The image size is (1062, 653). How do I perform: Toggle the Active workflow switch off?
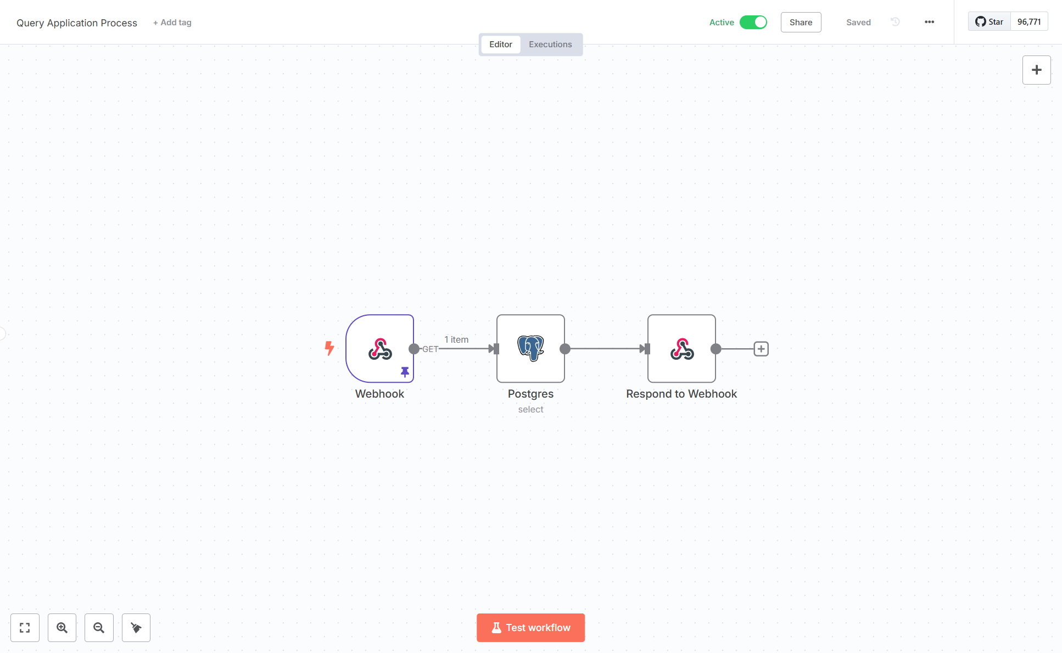(x=753, y=22)
